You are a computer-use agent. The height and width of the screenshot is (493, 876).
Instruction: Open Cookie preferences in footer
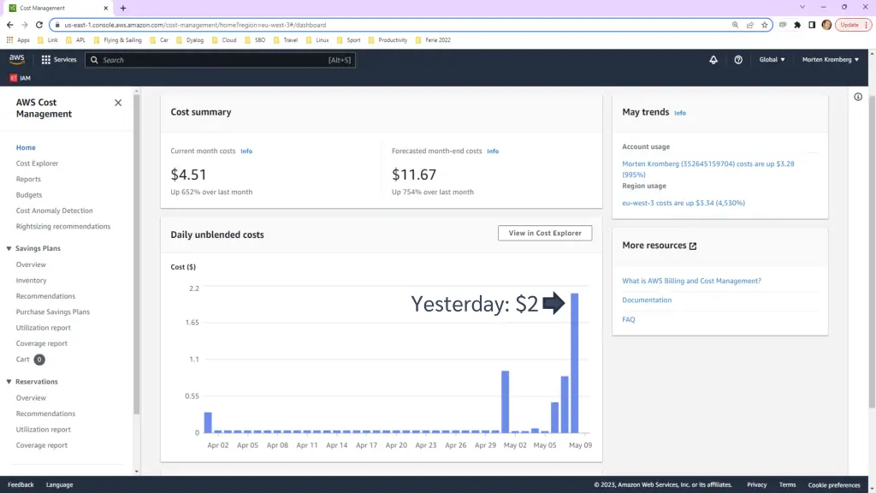click(x=834, y=484)
